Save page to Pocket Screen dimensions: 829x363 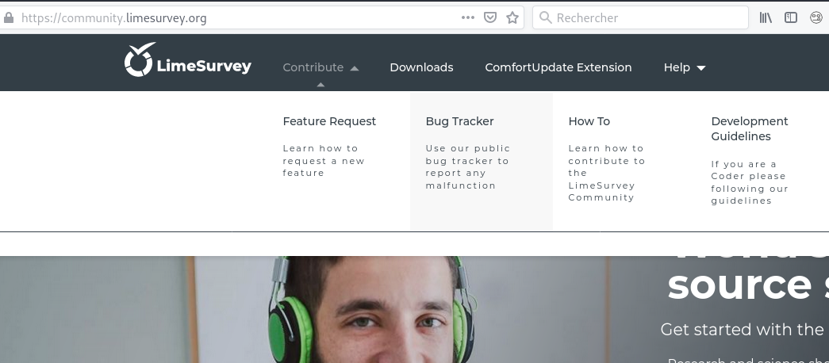coord(490,18)
